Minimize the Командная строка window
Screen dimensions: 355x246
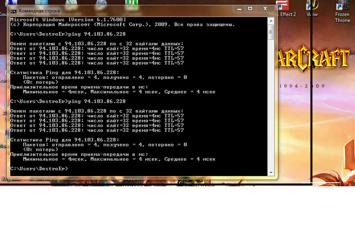239,8
